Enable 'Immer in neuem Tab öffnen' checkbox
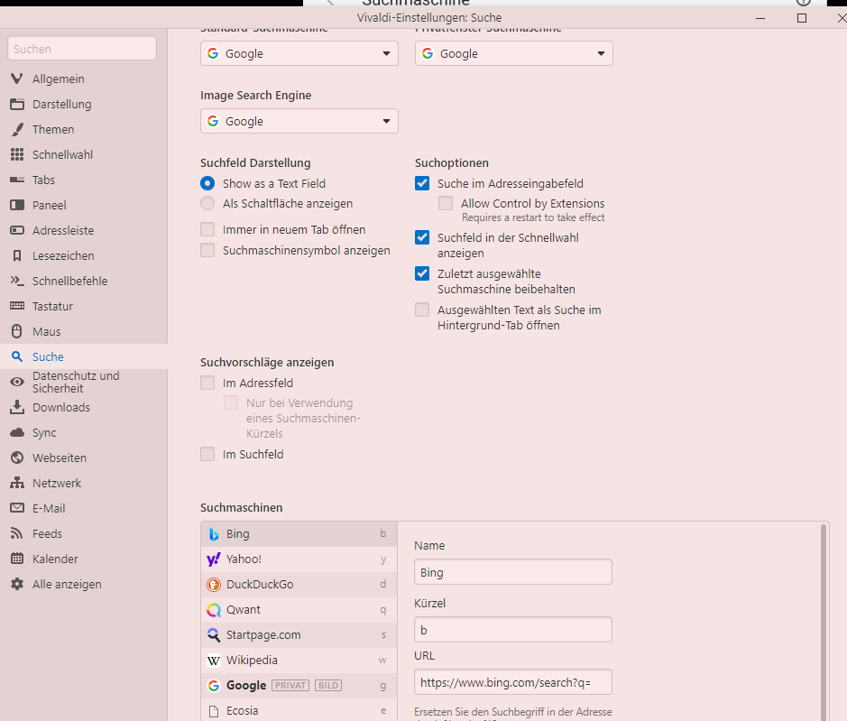This screenshot has height=721, width=847. (x=207, y=229)
